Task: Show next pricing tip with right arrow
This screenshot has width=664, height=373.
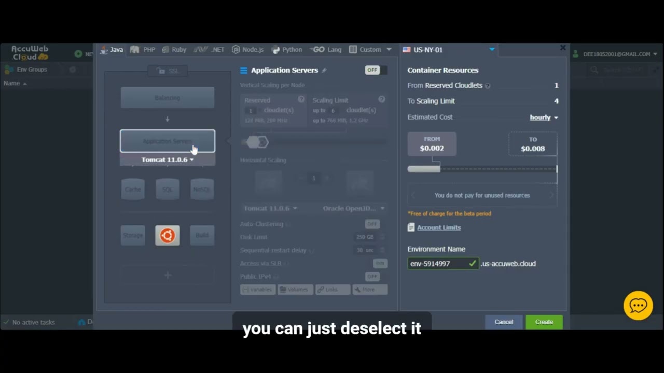Action: coord(551,195)
